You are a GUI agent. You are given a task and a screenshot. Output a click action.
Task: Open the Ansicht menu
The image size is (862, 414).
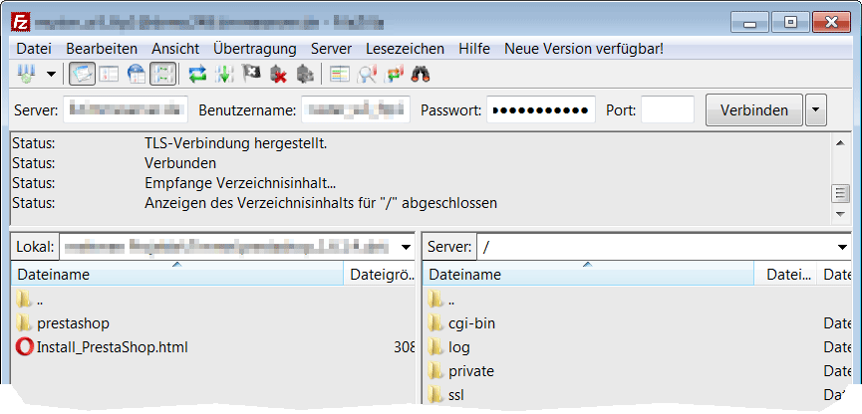[x=175, y=49]
